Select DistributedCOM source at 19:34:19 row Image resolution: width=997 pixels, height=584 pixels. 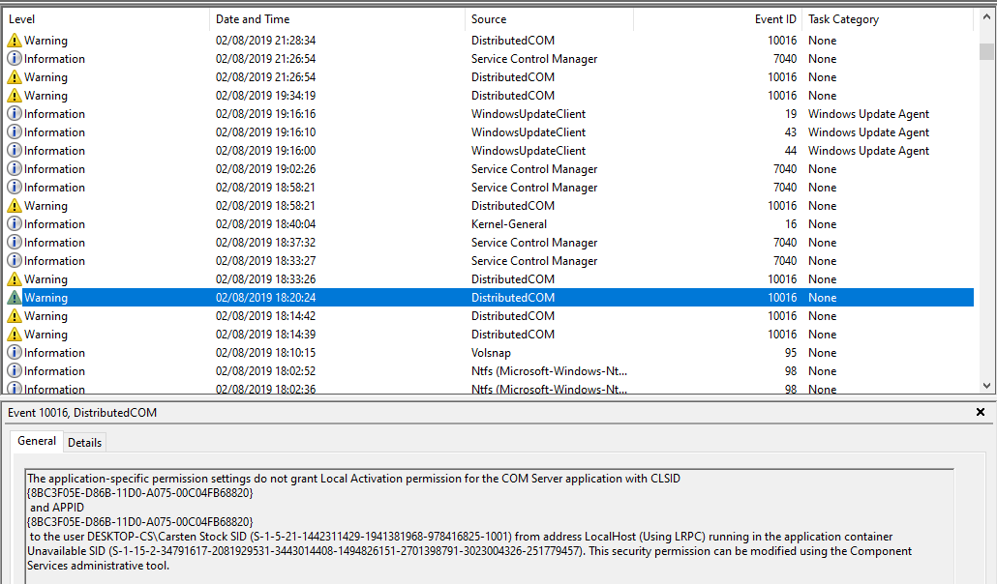512,96
